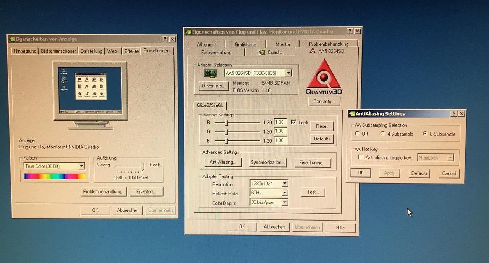The image size is (489, 263).
Task: Select the Off subsampling radio button
Action: pos(357,134)
